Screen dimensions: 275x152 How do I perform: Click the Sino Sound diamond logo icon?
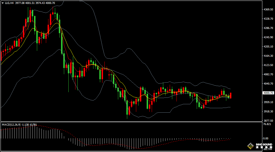tap(250, 146)
